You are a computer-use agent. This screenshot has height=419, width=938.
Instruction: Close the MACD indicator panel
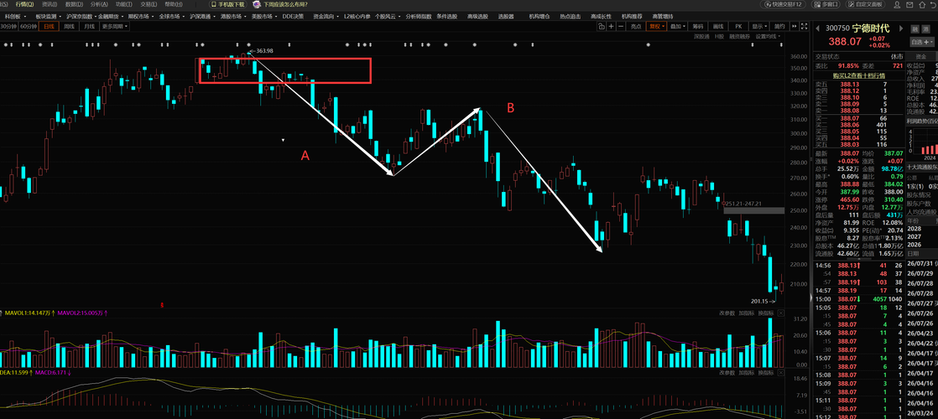tap(780, 372)
